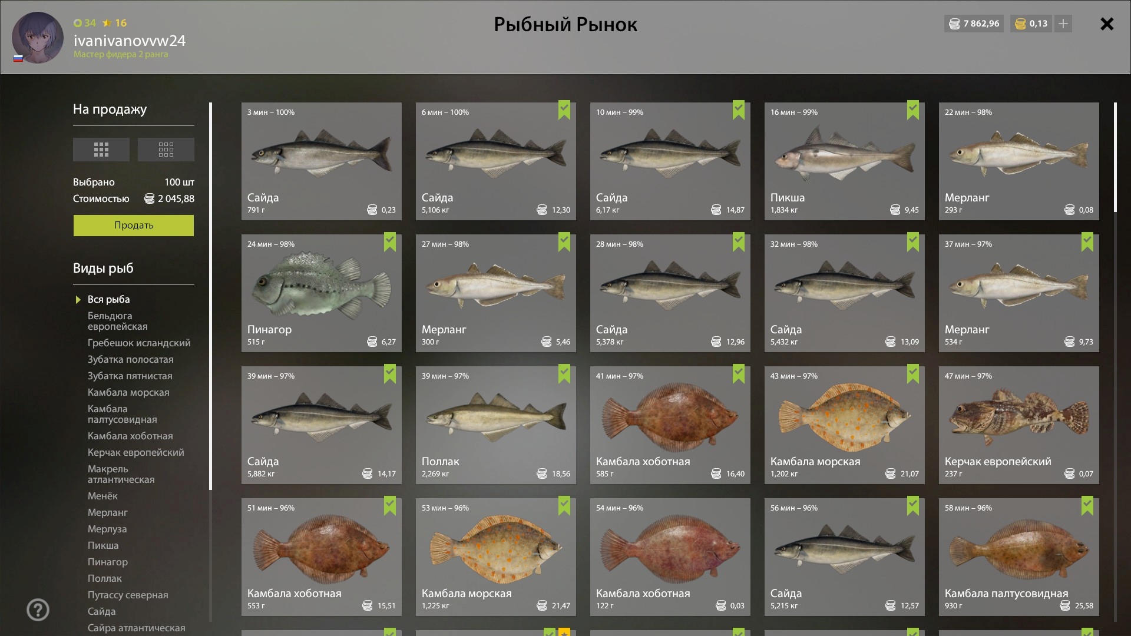Toggle selection bookmark on Пикша 1,834 кг card
The height and width of the screenshot is (636, 1131).
913,110
